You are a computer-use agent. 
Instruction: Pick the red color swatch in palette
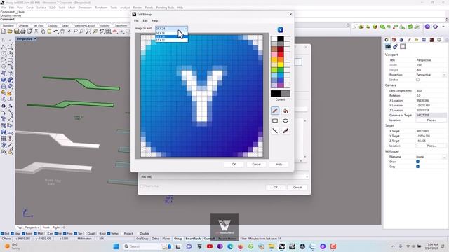[x=281, y=55]
